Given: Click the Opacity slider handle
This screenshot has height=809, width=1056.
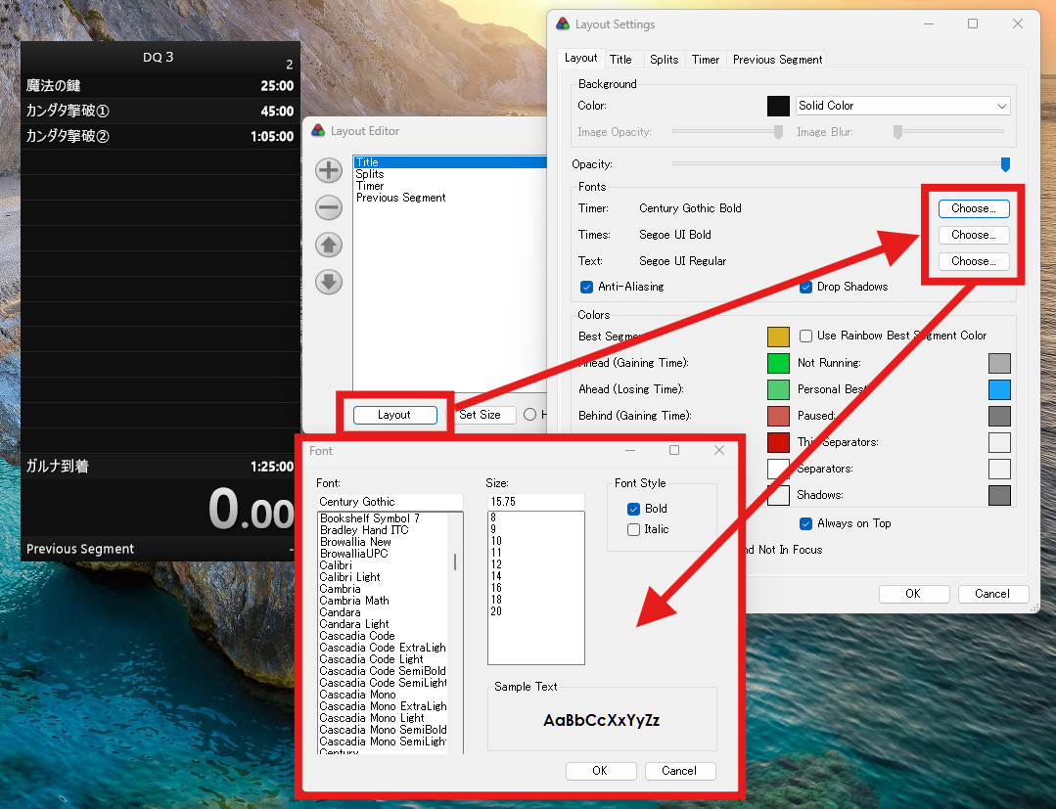Looking at the screenshot, I should pos(1004,164).
